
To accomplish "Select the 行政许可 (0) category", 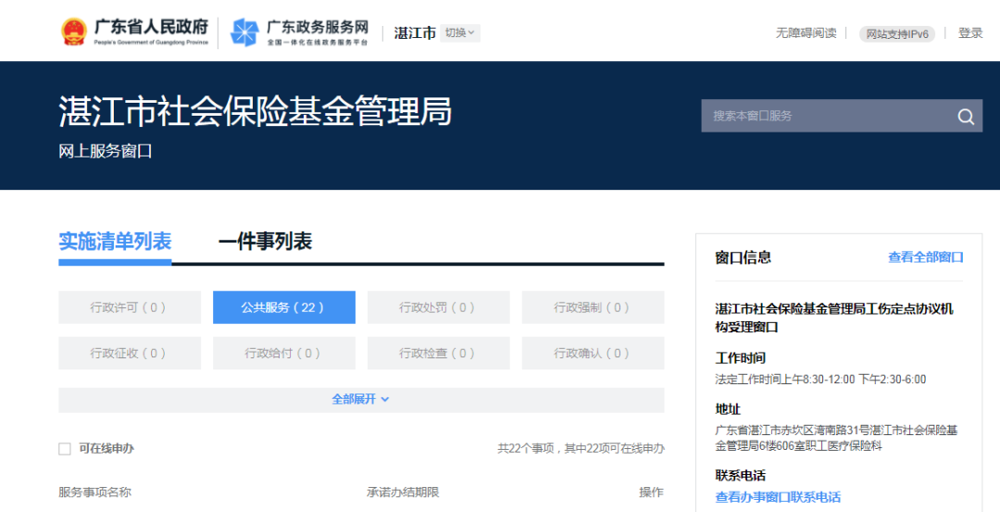I will (x=129, y=307).
